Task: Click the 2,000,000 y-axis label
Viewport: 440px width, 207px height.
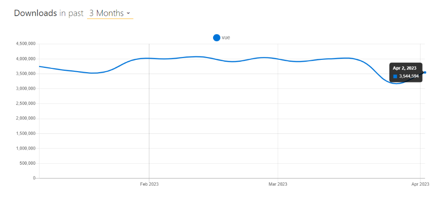Action: (x=26, y=119)
